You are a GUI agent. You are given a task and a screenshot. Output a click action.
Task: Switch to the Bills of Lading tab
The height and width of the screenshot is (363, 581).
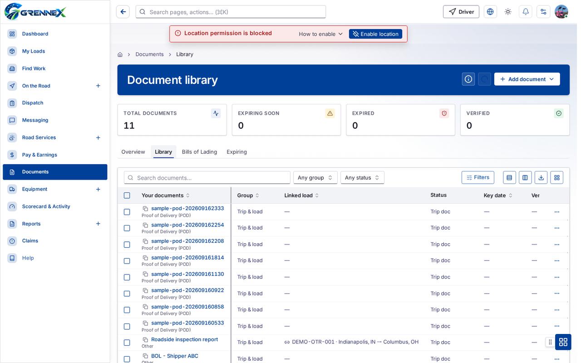click(199, 152)
